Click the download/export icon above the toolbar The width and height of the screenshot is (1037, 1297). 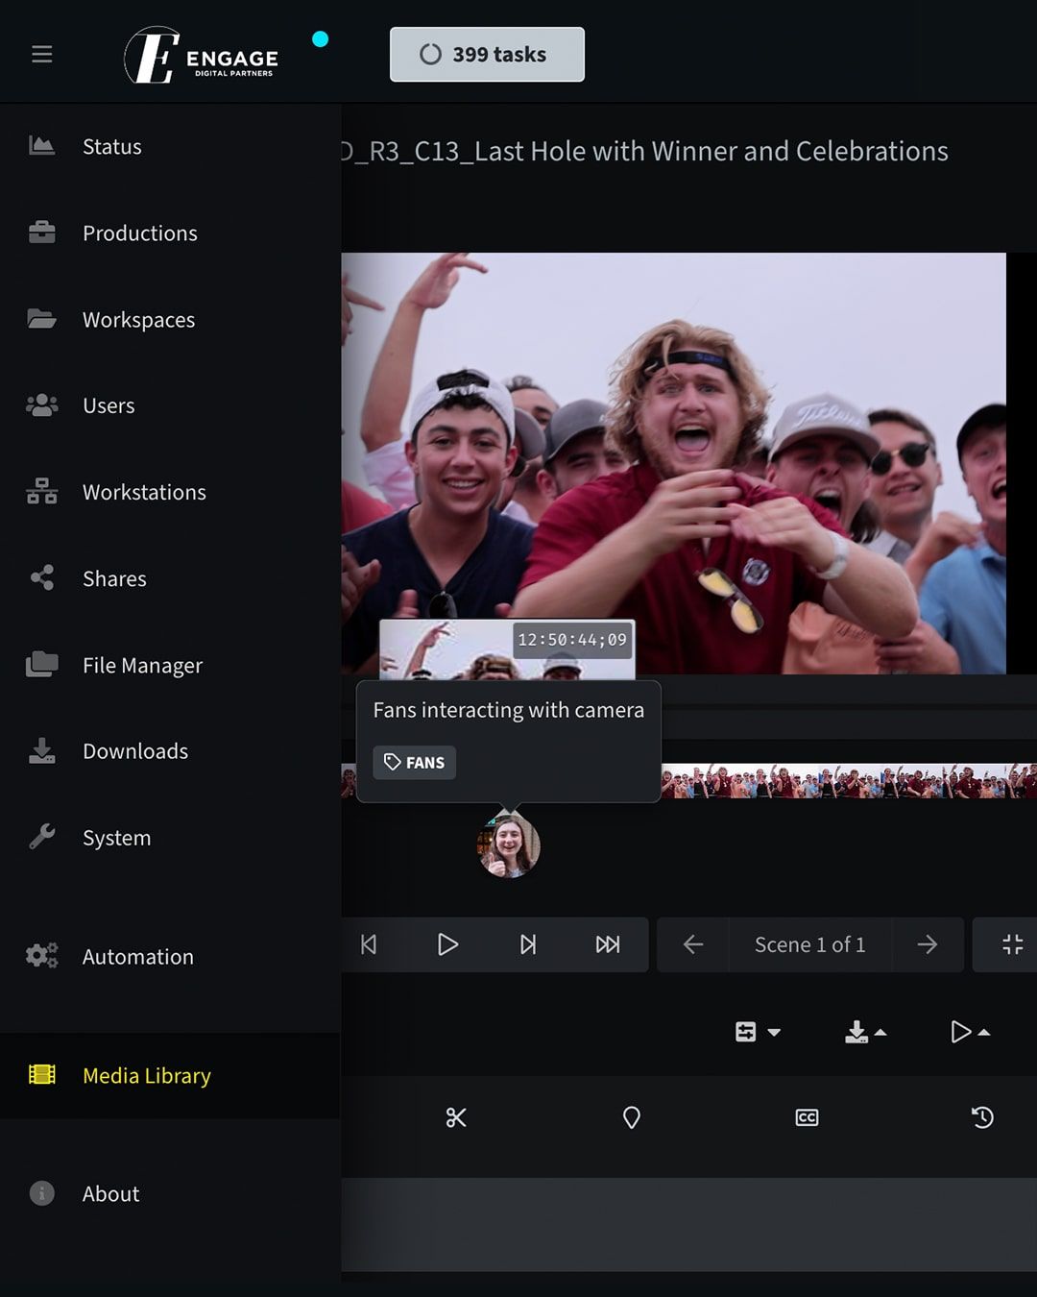857,1032
